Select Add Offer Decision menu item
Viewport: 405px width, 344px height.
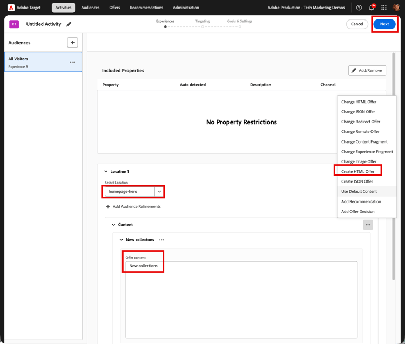click(367, 212)
